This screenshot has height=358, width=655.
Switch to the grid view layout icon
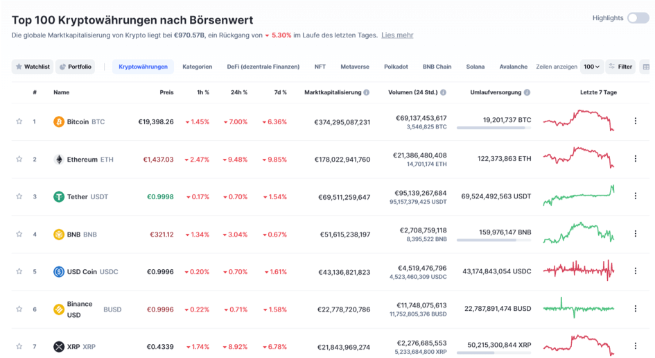(646, 67)
